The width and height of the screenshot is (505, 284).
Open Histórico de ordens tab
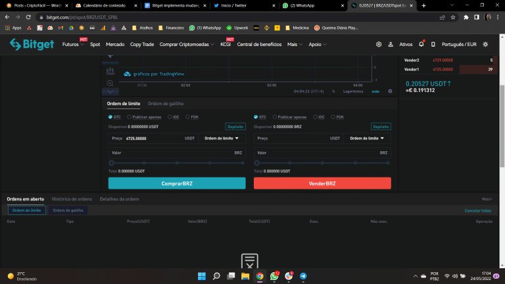(72, 199)
